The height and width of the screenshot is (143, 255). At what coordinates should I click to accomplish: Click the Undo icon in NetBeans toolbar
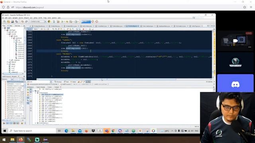[x=22, y=21]
